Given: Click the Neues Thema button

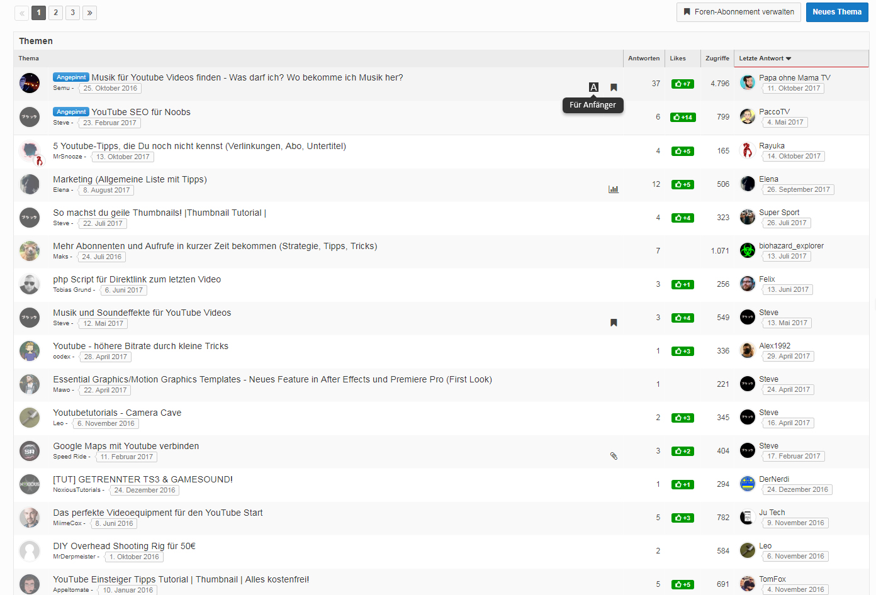Looking at the screenshot, I should pos(836,12).
